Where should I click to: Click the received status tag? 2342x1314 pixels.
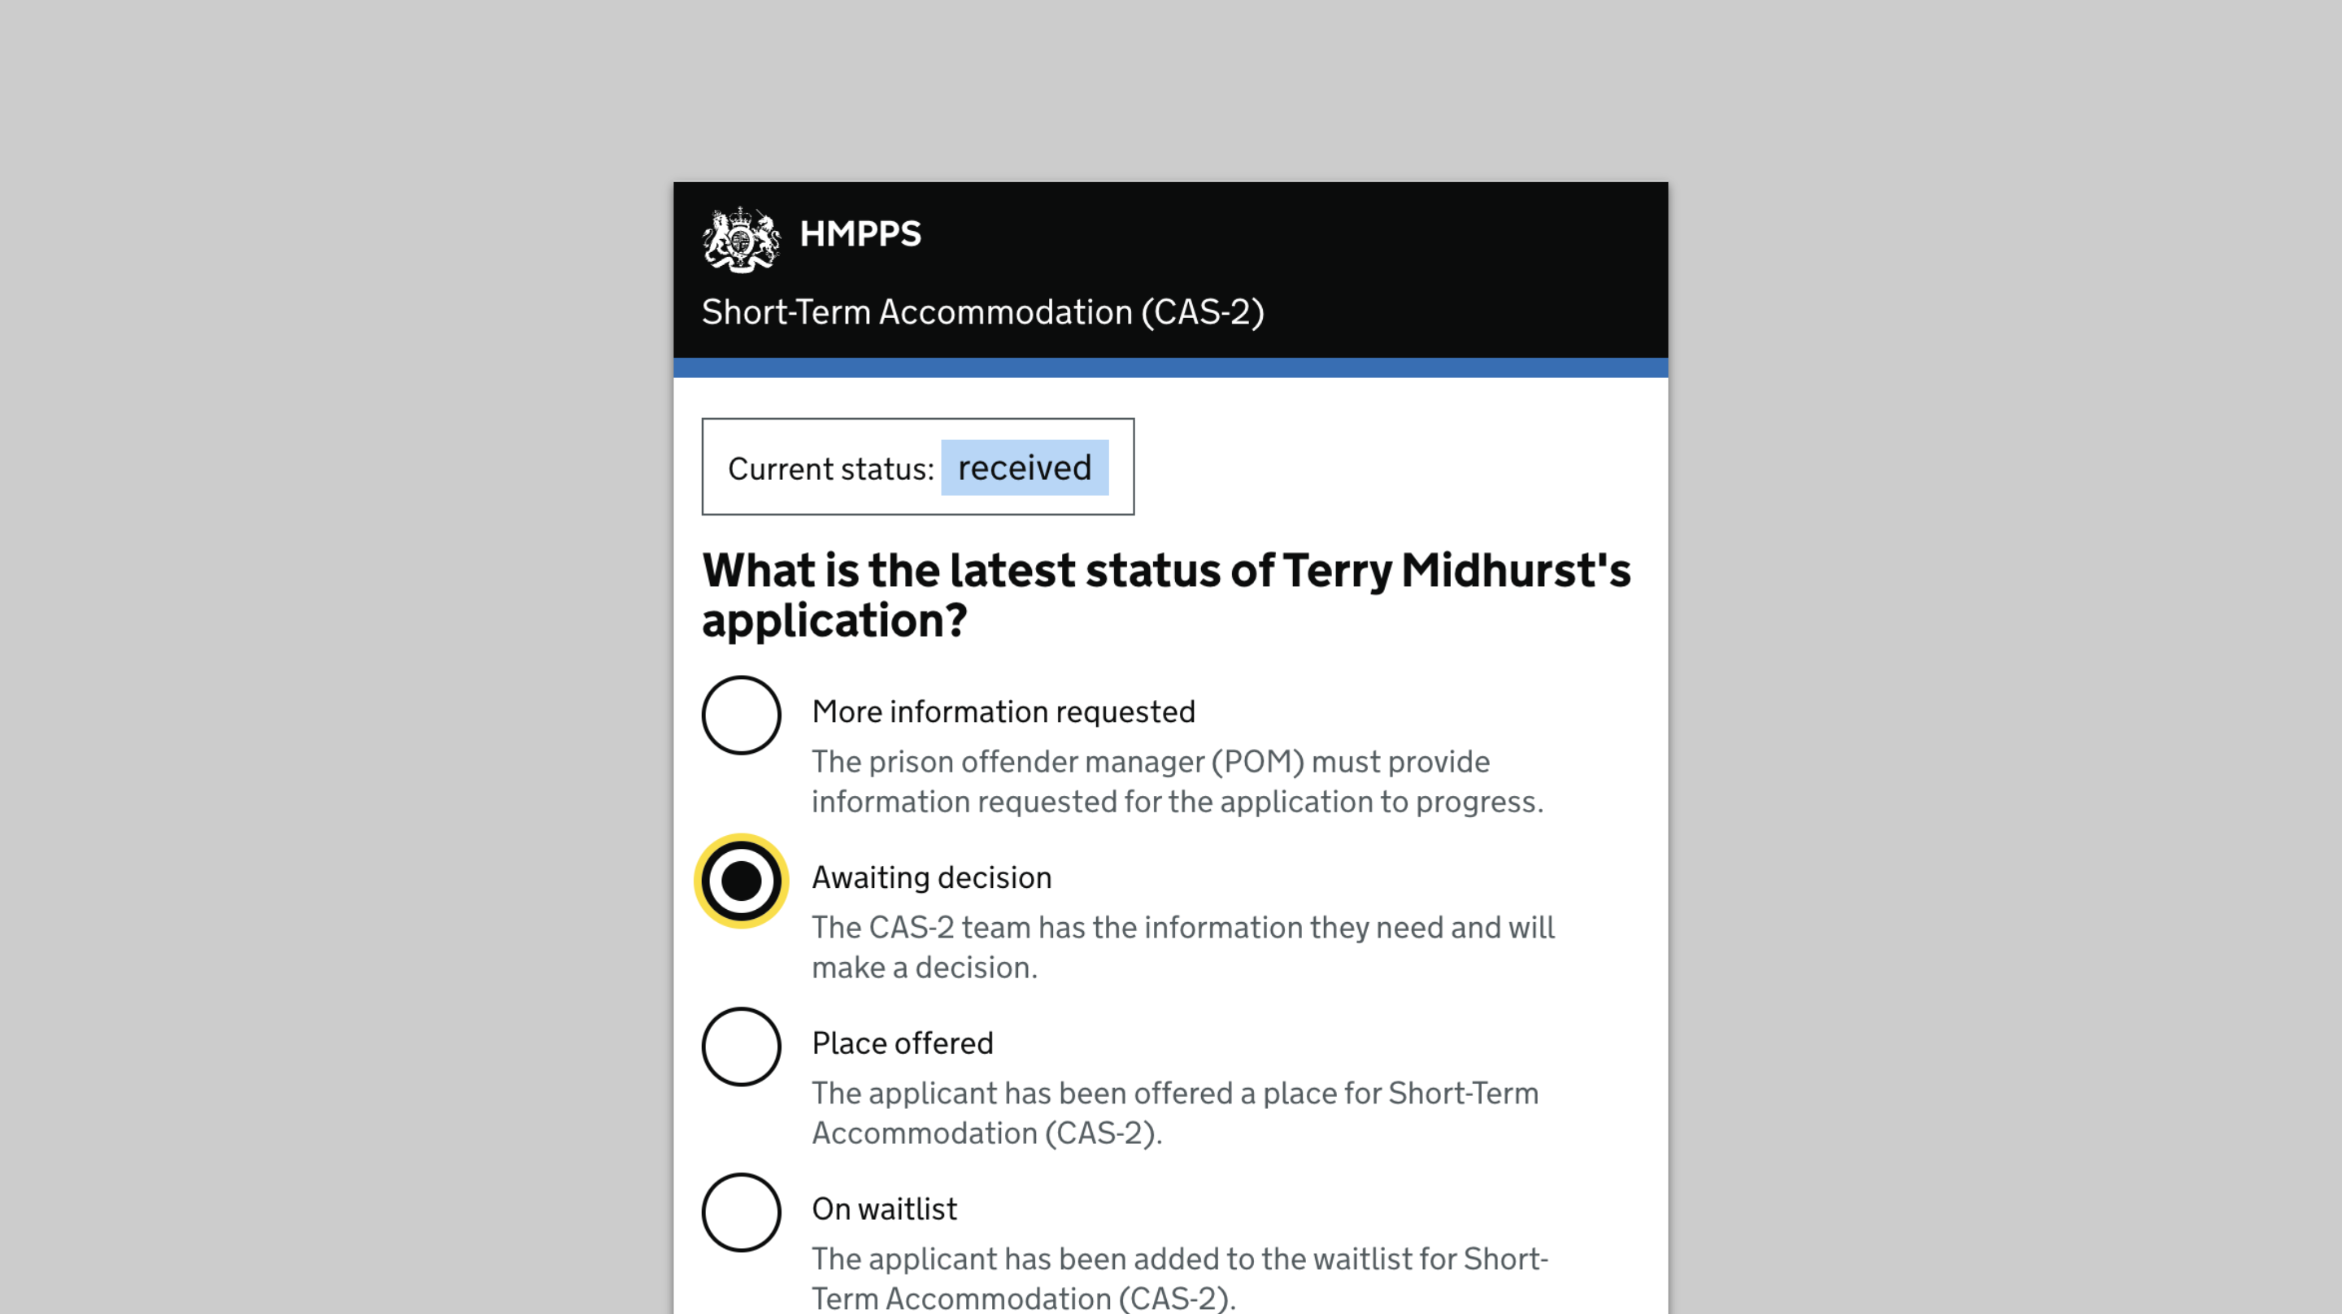[x=1025, y=468]
